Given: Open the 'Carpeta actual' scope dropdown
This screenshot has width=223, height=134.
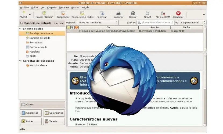Looking at the screenshot, I should pos(193,23).
